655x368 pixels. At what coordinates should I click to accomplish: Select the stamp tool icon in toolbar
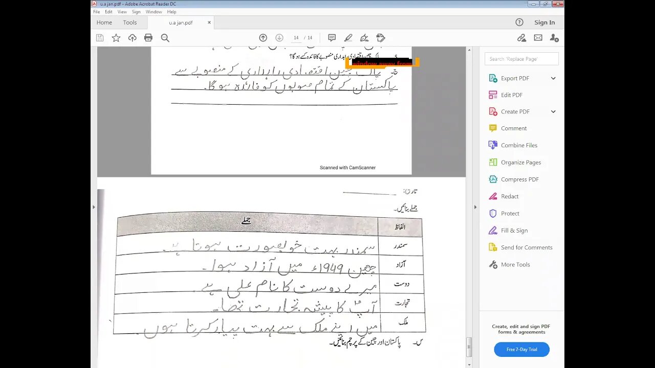pyautogui.click(x=381, y=38)
